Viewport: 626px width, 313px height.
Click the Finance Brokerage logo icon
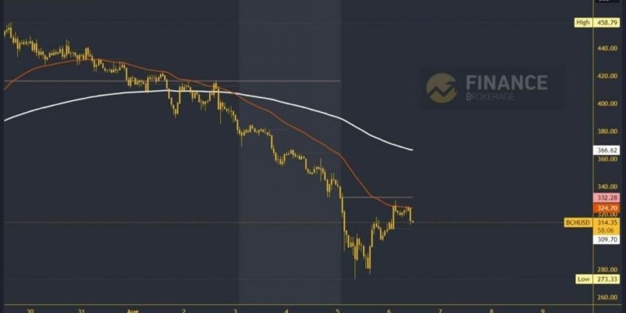[441, 88]
